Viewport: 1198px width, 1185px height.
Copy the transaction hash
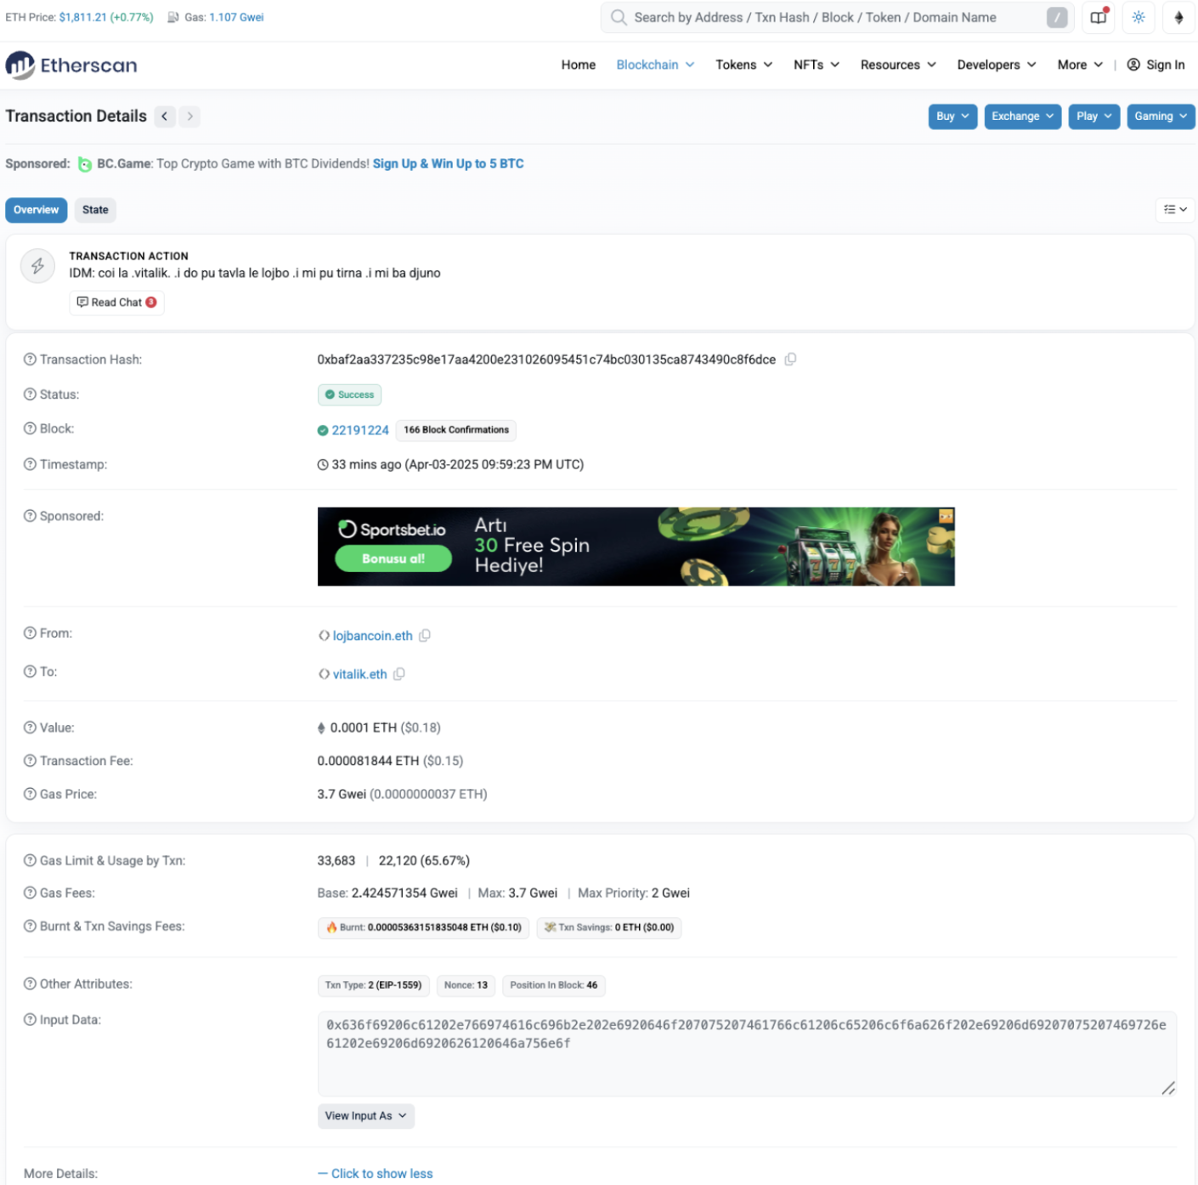790,360
